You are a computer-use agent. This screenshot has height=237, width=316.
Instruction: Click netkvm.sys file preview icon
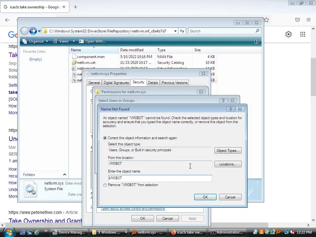point(31,189)
